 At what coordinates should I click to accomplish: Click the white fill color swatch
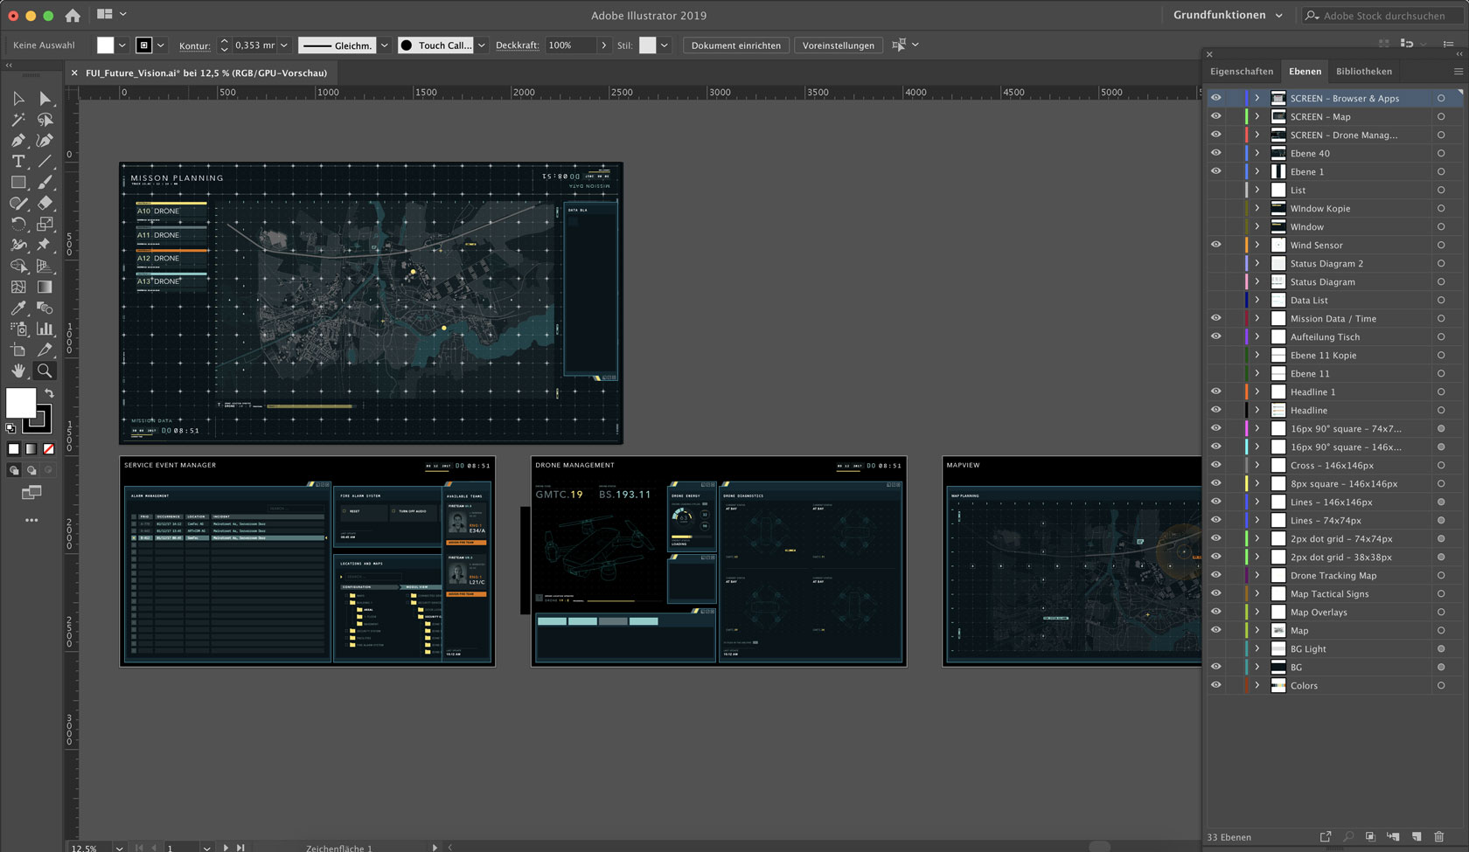(x=21, y=403)
